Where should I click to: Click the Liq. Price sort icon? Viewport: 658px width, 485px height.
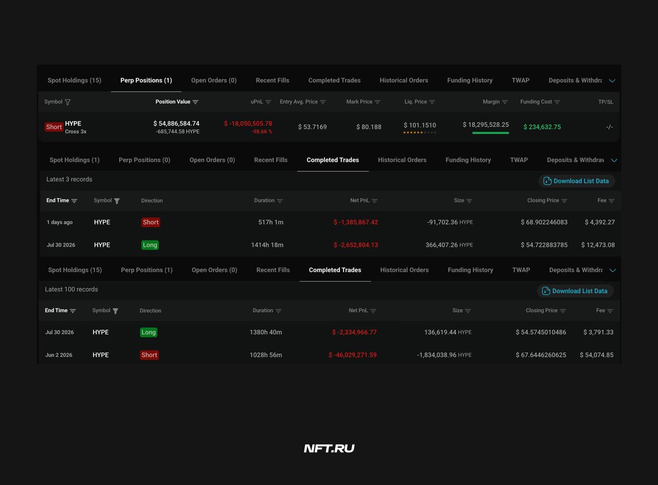[x=432, y=102]
